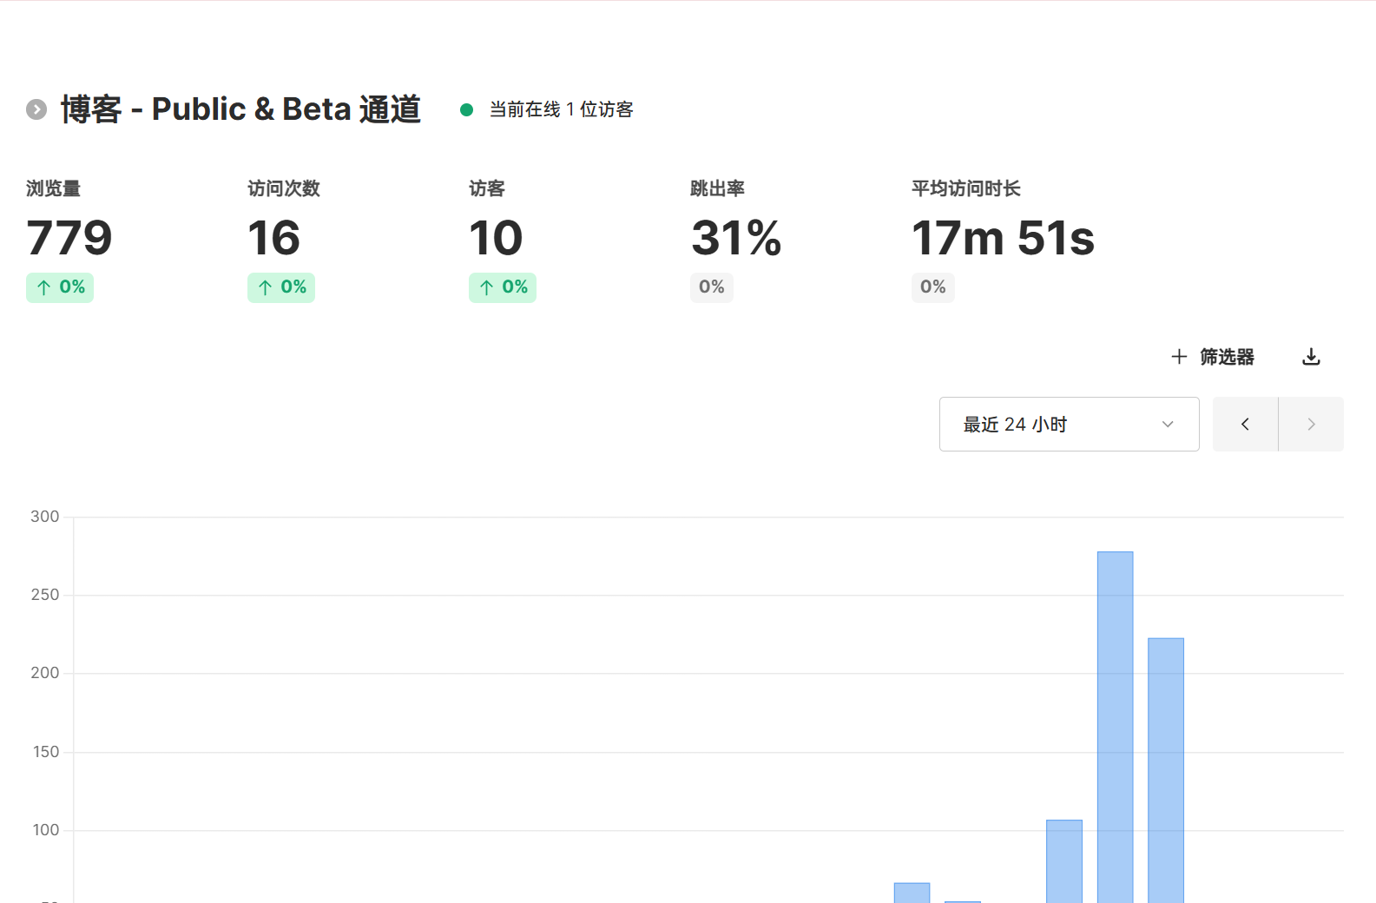
Task: Click the green online status dot
Action: pyautogui.click(x=466, y=109)
